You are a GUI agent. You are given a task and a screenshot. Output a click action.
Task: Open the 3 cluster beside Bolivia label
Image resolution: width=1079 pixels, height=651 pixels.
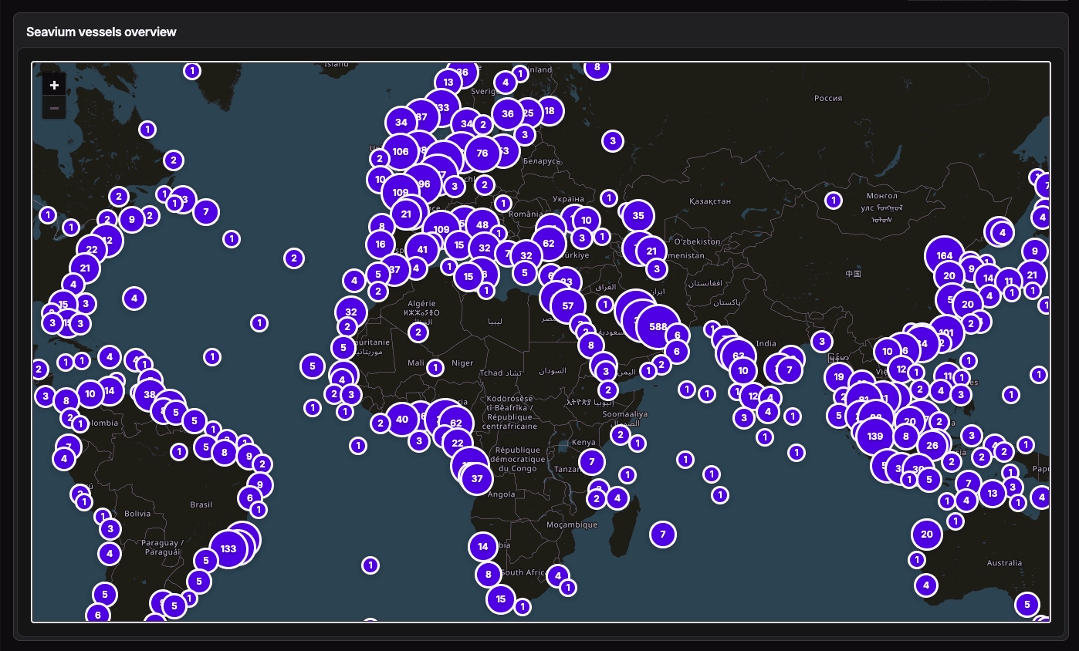click(x=110, y=528)
